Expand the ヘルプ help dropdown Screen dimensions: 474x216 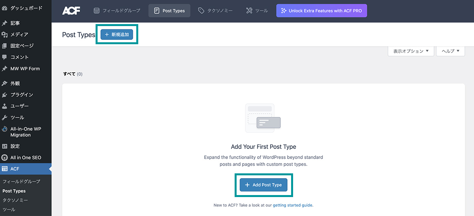pos(450,51)
